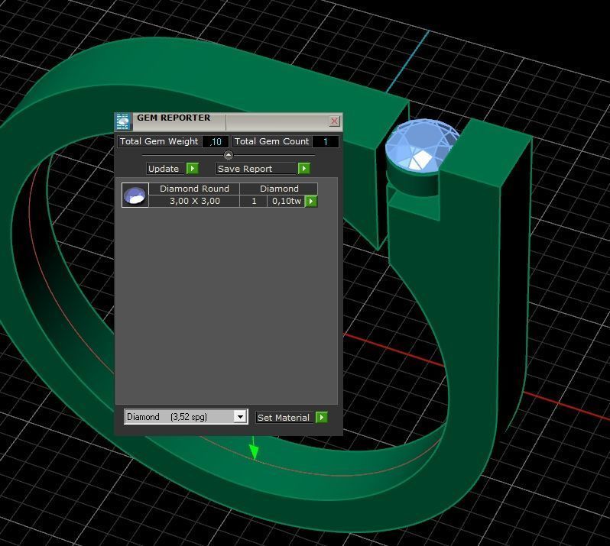
Task: Select the round diamond gem thumbnail
Action: coord(135,195)
